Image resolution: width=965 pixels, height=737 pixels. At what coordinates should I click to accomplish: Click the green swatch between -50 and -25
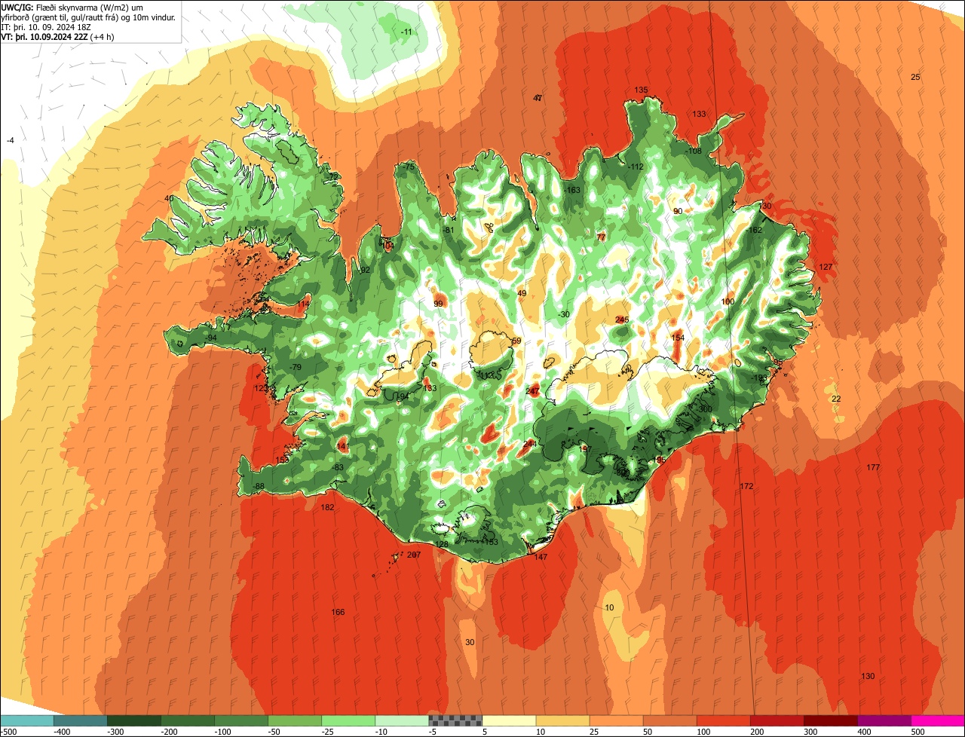[295, 720]
